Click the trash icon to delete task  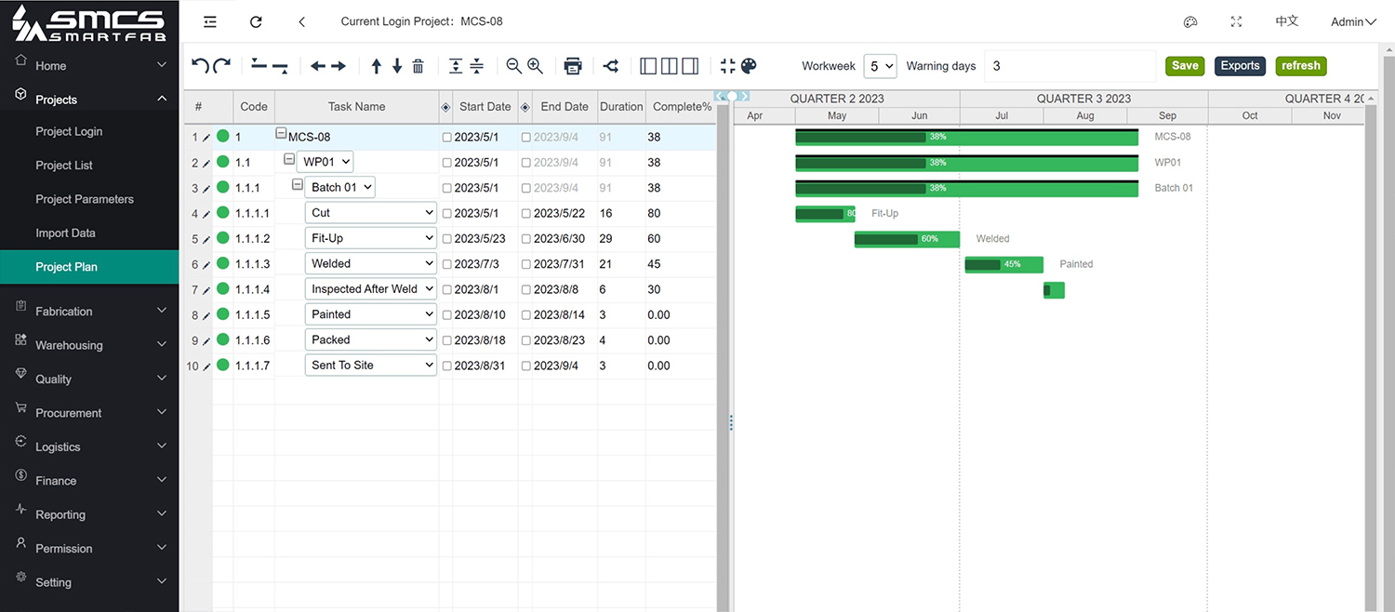tap(418, 66)
